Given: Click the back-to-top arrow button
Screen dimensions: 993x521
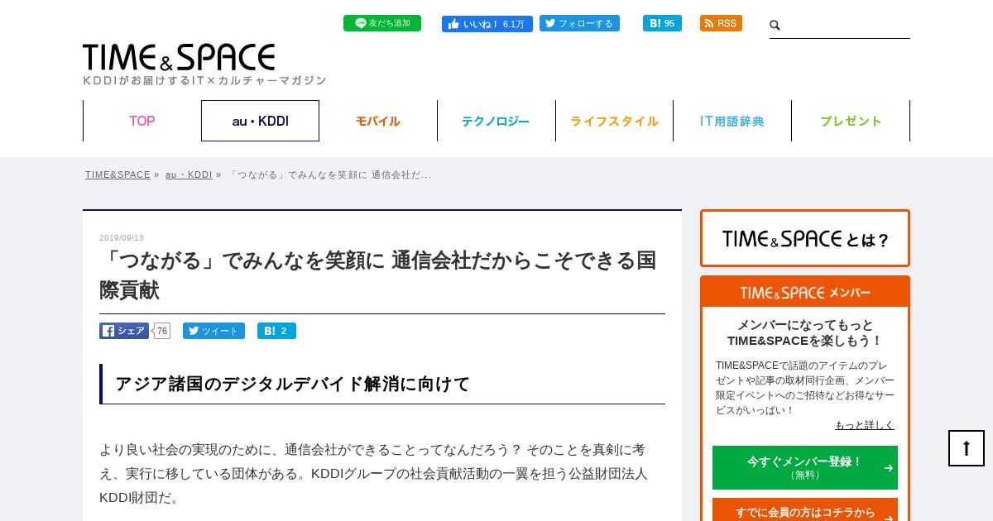Looking at the screenshot, I should [967, 448].
